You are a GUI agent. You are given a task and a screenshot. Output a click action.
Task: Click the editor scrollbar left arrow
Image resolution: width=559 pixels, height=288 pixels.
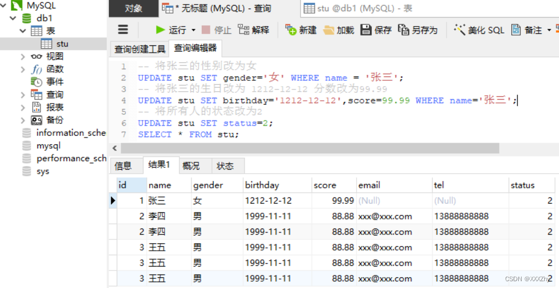click(x=115, y=148)
